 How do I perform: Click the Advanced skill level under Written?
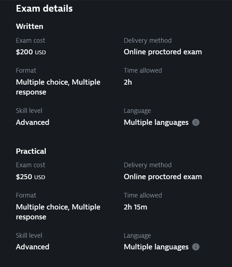click(32, 122)
